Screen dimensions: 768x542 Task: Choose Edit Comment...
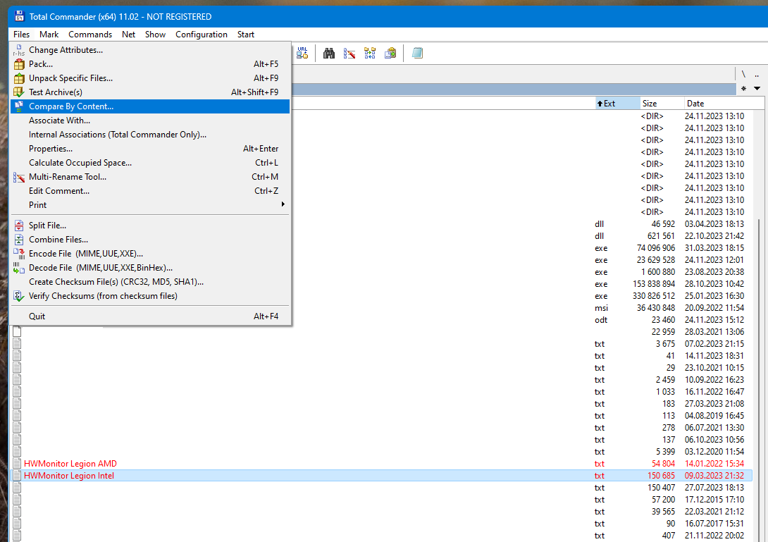point(150,190)
